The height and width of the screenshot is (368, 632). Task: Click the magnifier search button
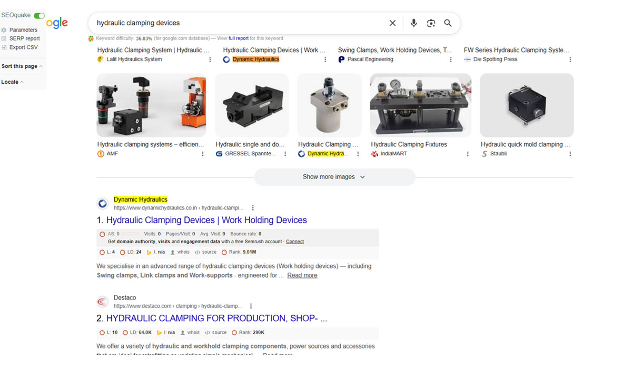(x=448, y=23)
